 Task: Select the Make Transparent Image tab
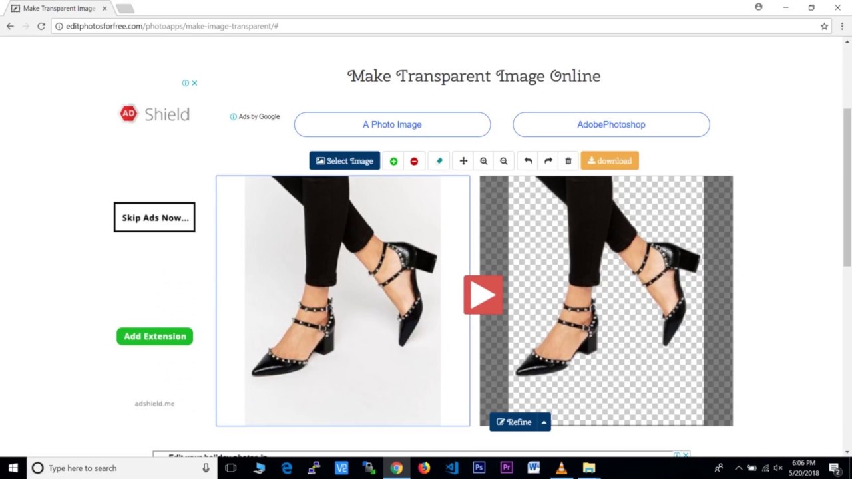point(59,9)
